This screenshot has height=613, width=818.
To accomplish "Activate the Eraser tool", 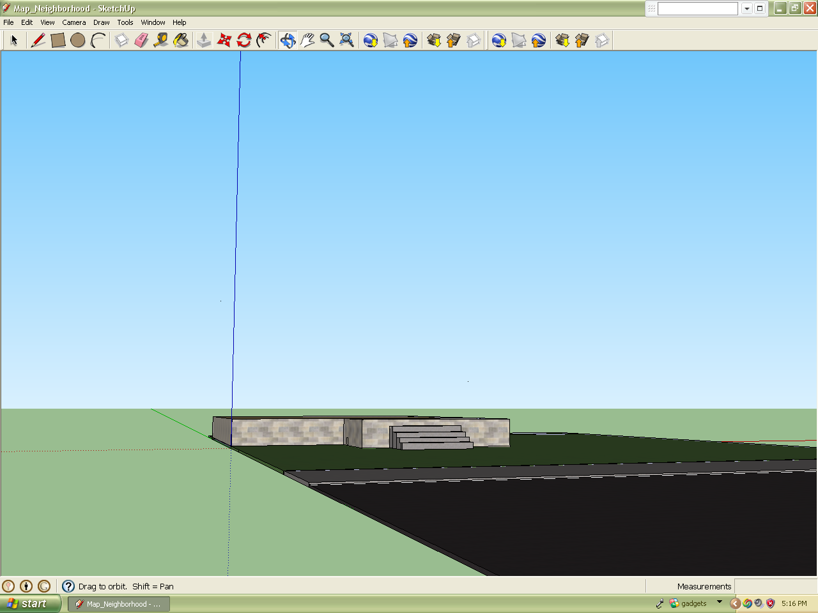I will tap(141, 40).
